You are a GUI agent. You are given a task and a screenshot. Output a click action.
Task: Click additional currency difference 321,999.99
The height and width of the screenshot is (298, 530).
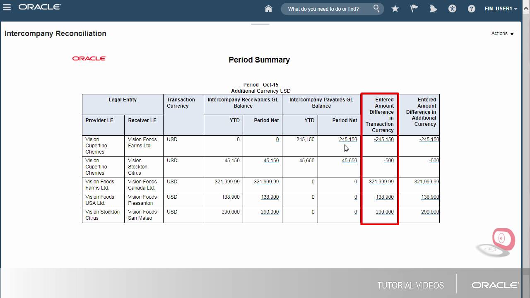pos(426,182)
